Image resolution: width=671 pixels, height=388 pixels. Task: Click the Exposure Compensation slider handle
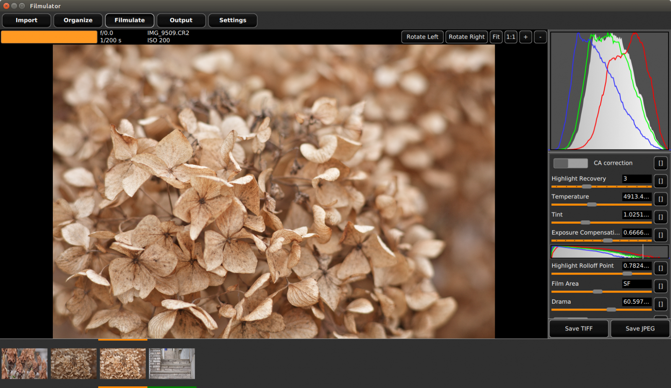pos(607,241)
